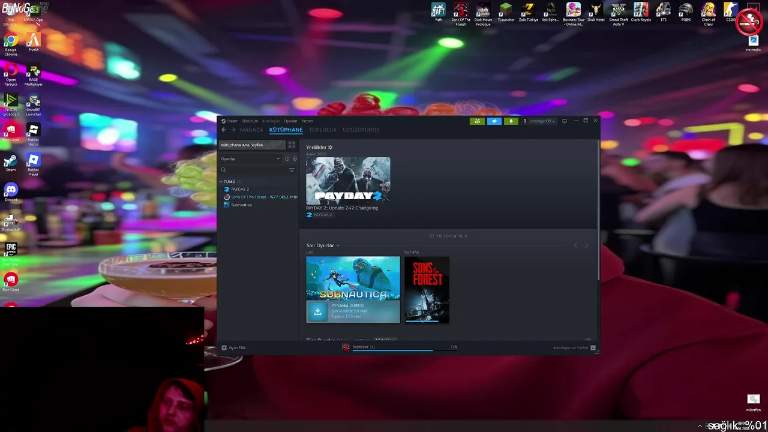
Task: Open Sons Of The Forest desktop shortcut
Action: (461, 14)
